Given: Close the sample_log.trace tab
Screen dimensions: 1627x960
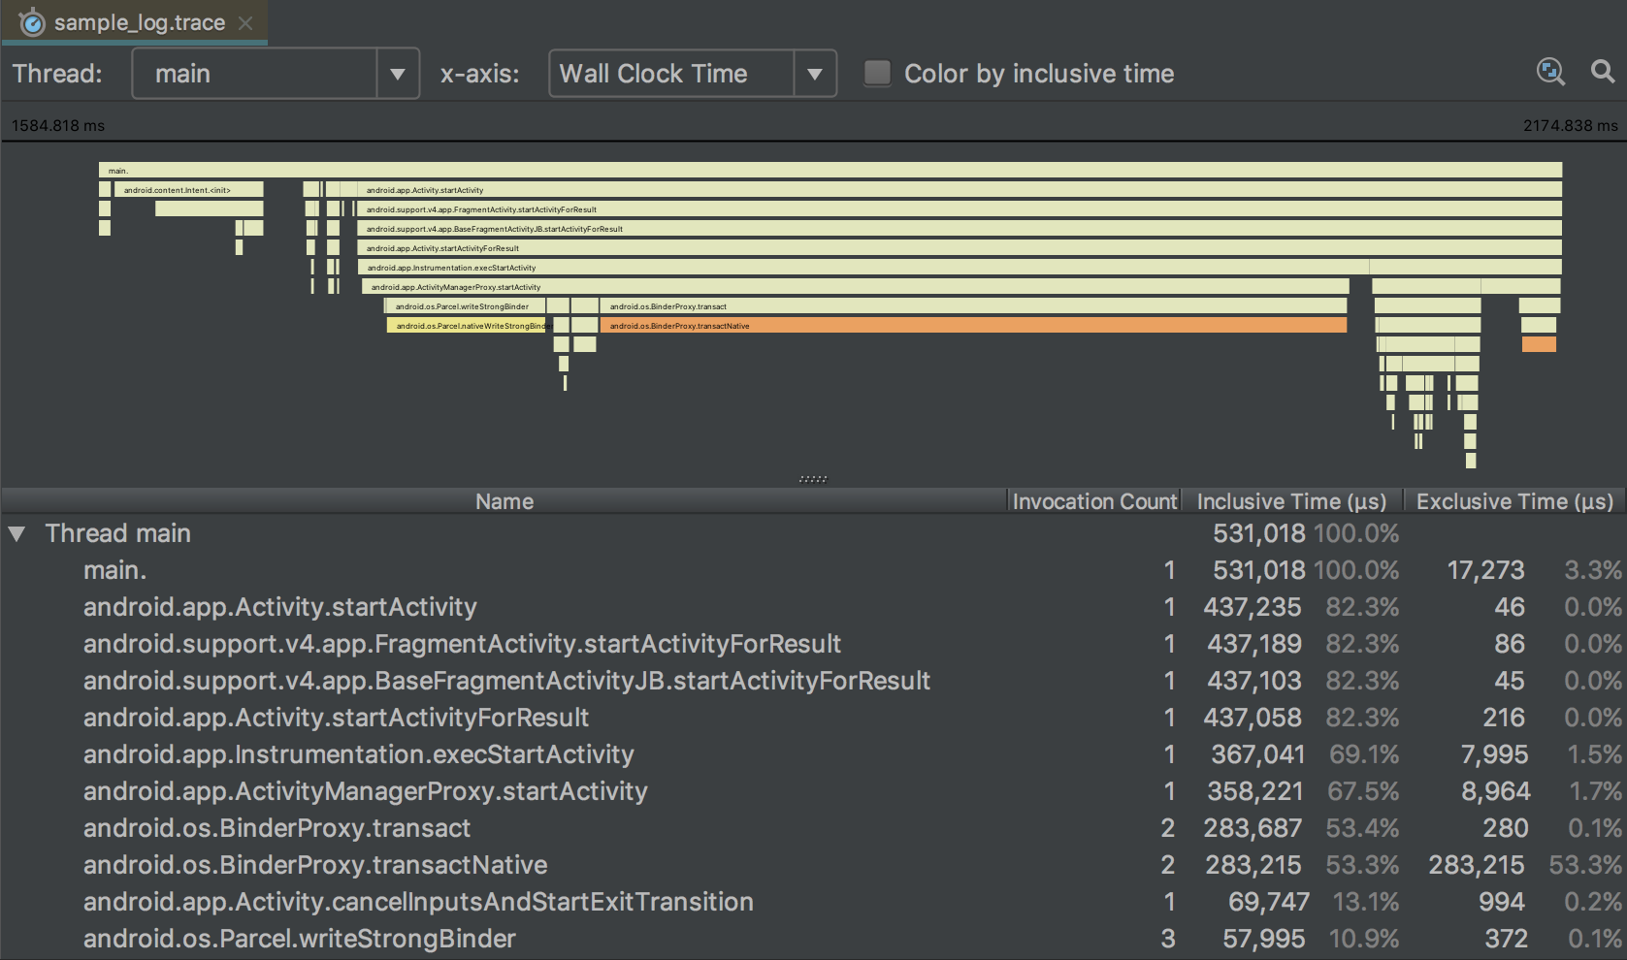Looking at the screenshot, I should [x=246, y=21].
